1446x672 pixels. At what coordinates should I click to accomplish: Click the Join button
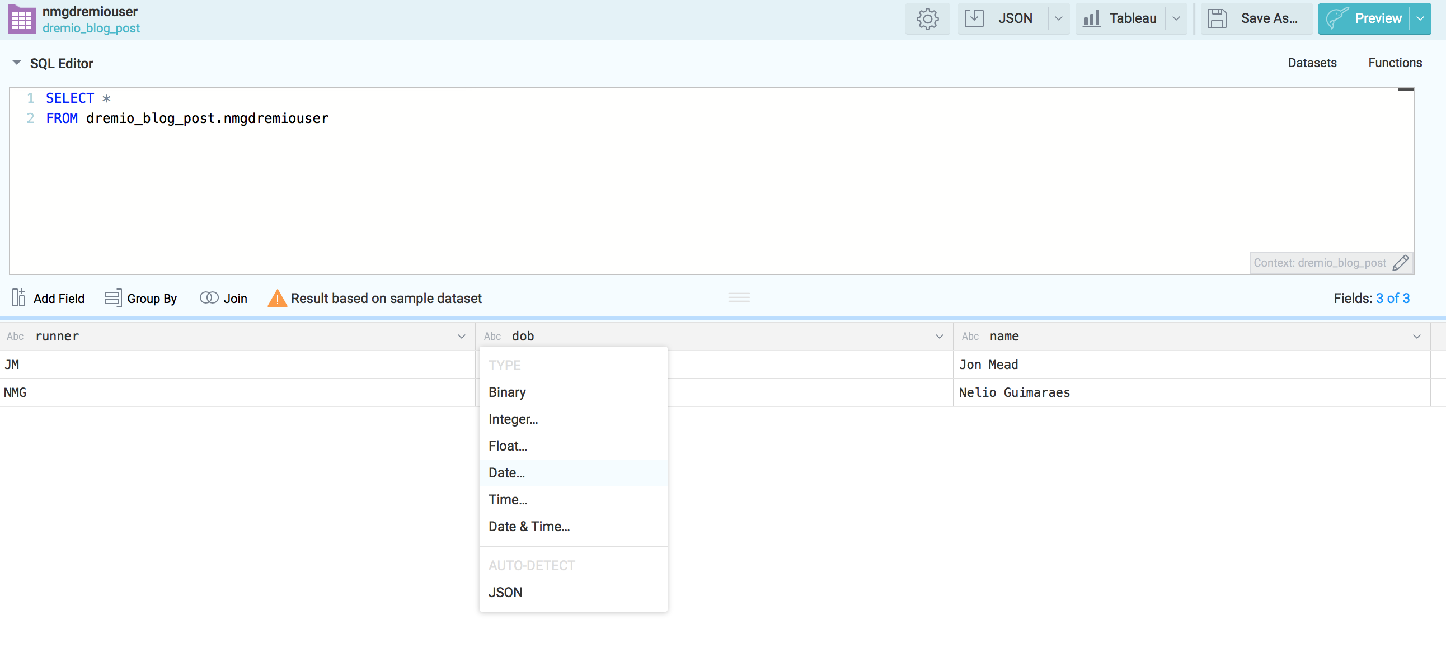click(x=223, y=298)
